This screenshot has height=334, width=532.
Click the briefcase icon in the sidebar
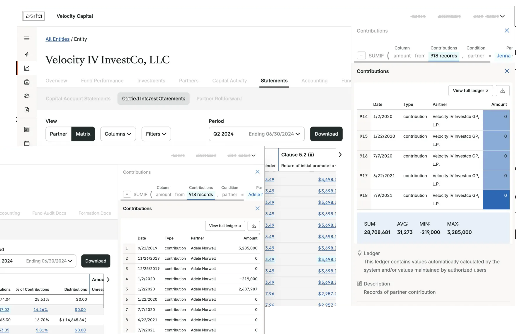point(27,82)
